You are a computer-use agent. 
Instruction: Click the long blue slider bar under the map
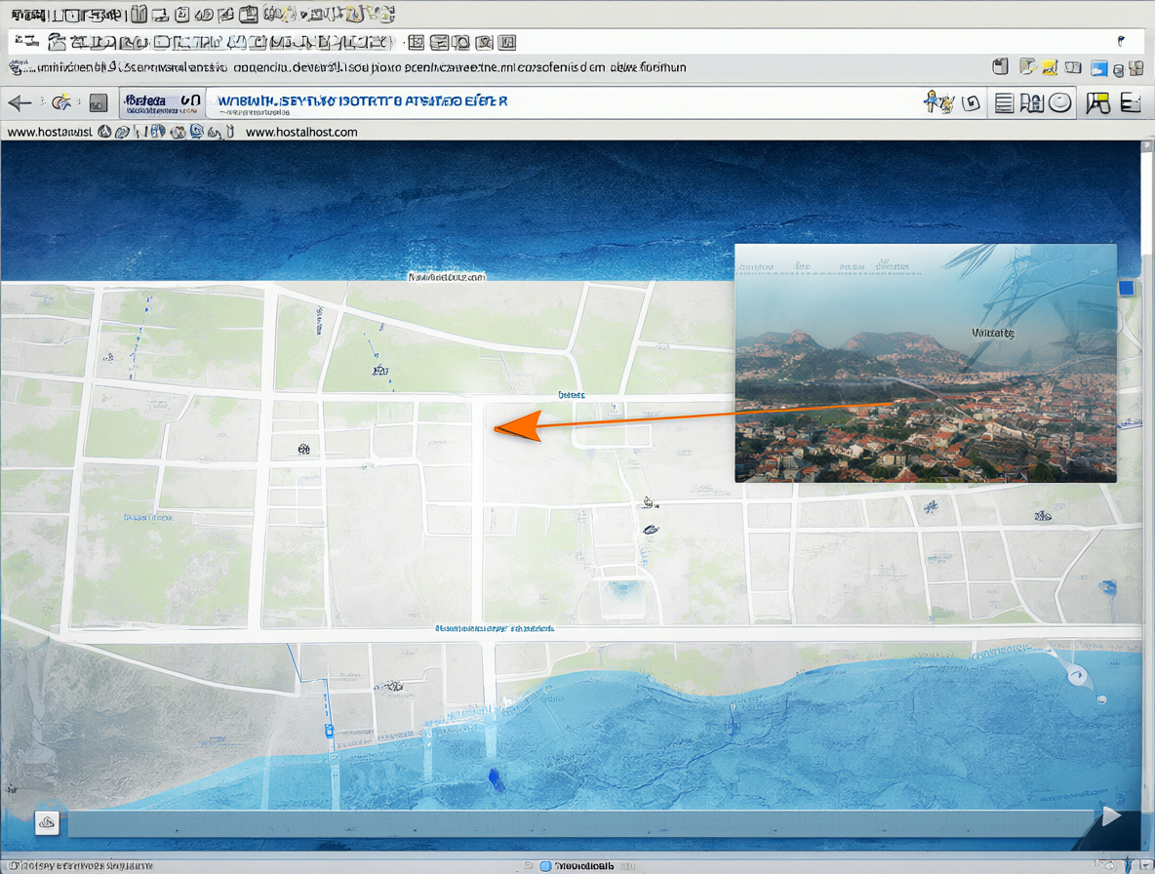click(x=580, y=823)
